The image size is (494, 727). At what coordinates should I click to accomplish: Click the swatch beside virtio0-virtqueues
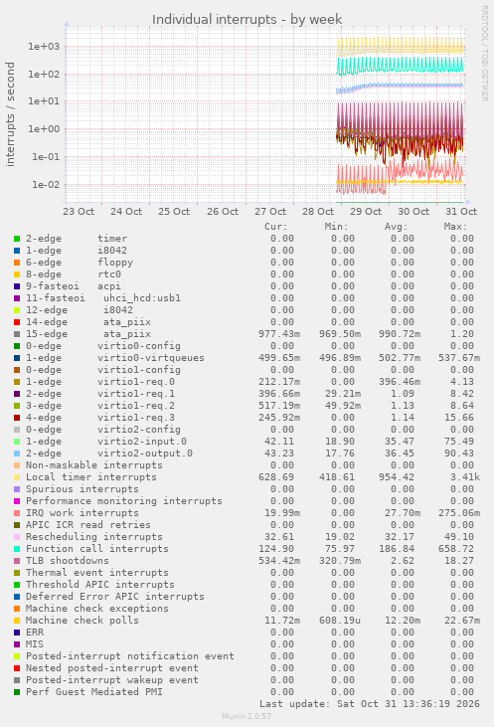click(17, 358)
